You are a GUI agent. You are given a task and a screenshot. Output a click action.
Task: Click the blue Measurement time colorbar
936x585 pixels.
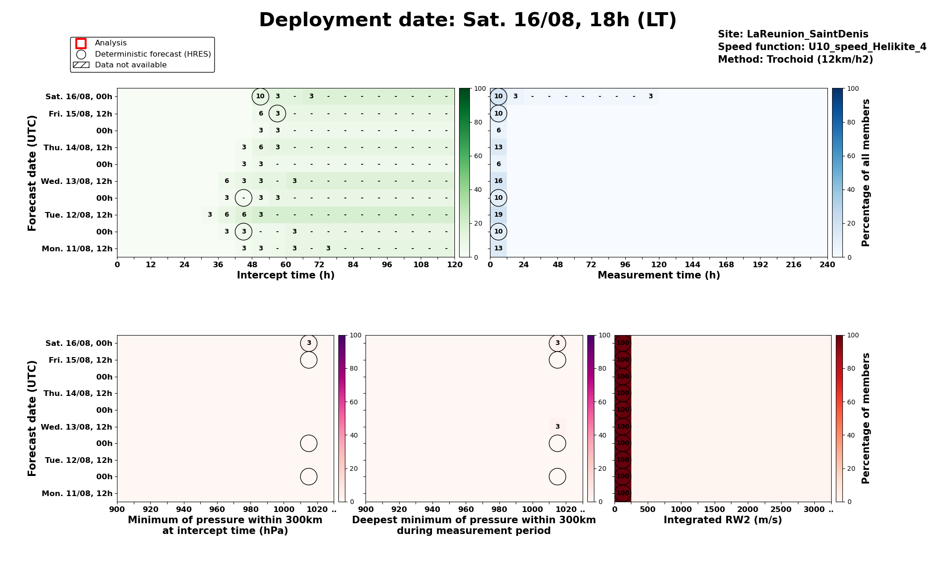pyautogui.click(x=837, y=172)
